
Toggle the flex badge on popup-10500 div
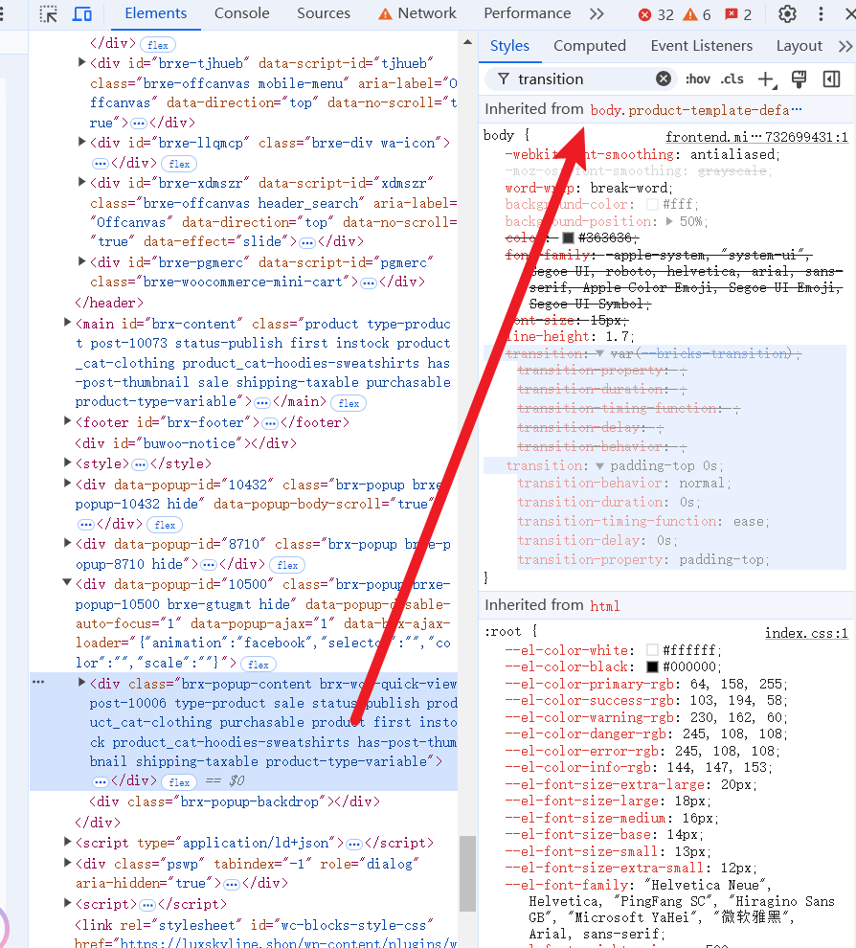point(259,665)
